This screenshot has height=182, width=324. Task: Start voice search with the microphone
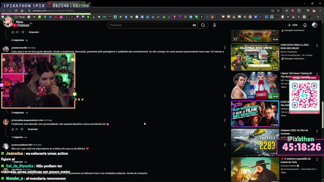tap(214, 25)
